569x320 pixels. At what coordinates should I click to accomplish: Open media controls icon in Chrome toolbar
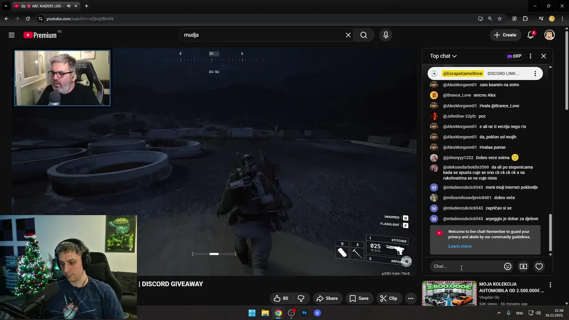tap(541, 19)
